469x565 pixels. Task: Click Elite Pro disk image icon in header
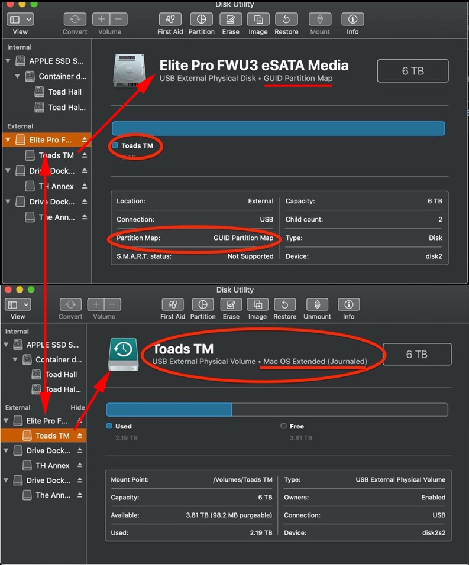[129, 71]
